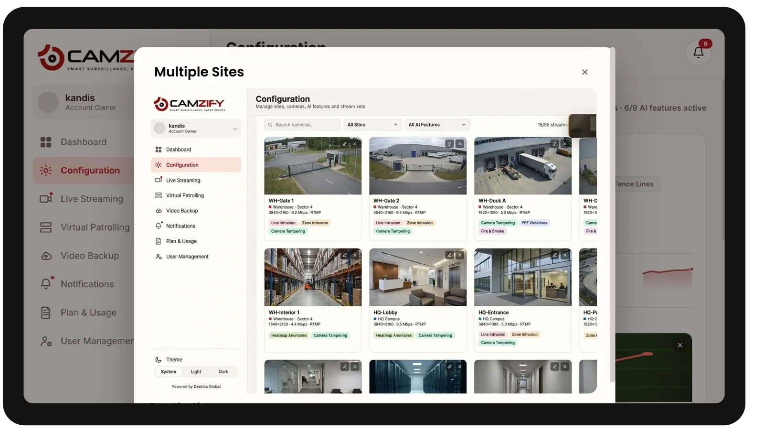The image size is (764, 430).
Task: Open Plan & Usage in the modal sidebar
Action: pyautogui.click(x=196, y=241)
